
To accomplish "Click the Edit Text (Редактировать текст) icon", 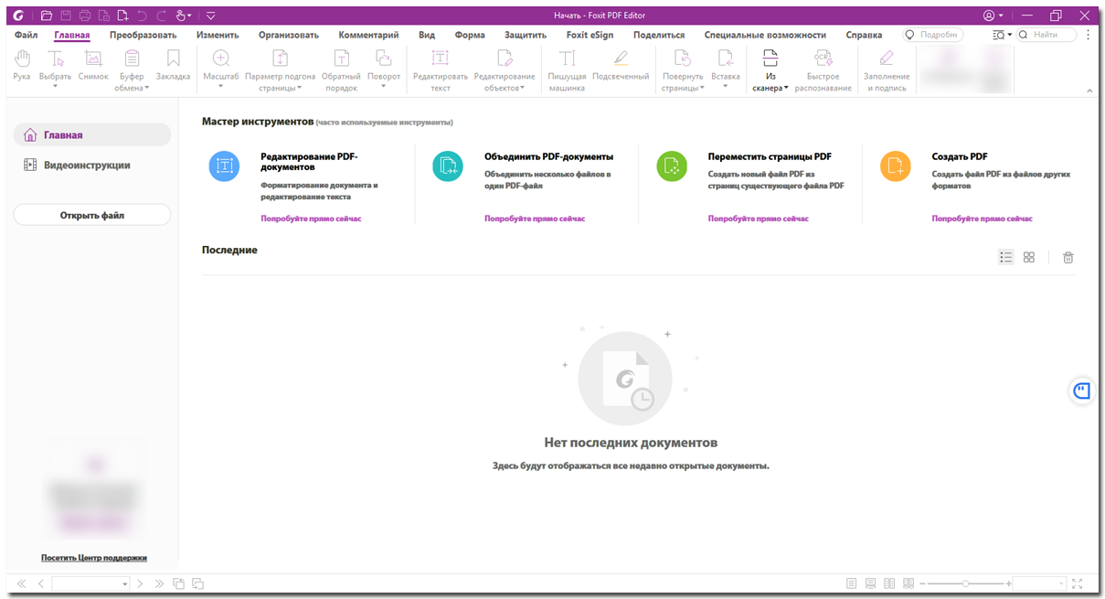I will click(x=440, y=61).
